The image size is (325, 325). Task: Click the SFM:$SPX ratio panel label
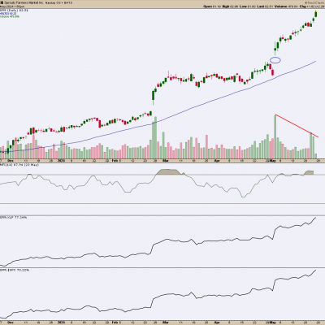(x=15, y=270)
